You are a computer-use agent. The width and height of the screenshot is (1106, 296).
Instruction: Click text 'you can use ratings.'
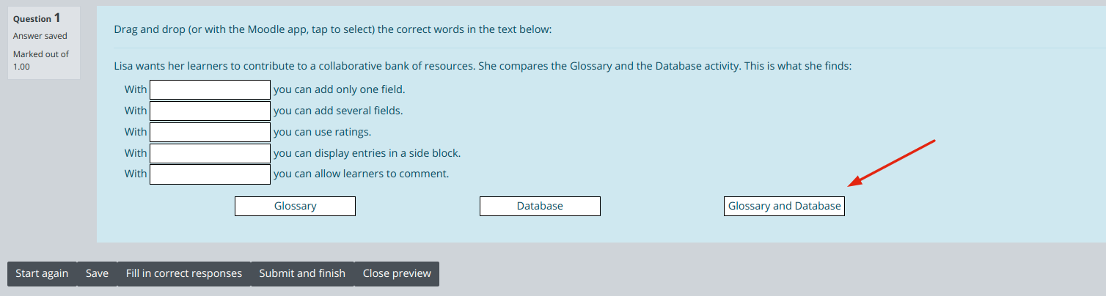coord(323,132)
